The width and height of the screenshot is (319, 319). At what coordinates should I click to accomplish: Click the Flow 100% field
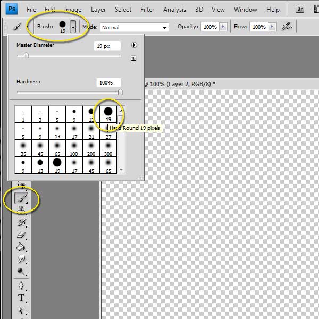pyautogui.click(x=259, y=27)
